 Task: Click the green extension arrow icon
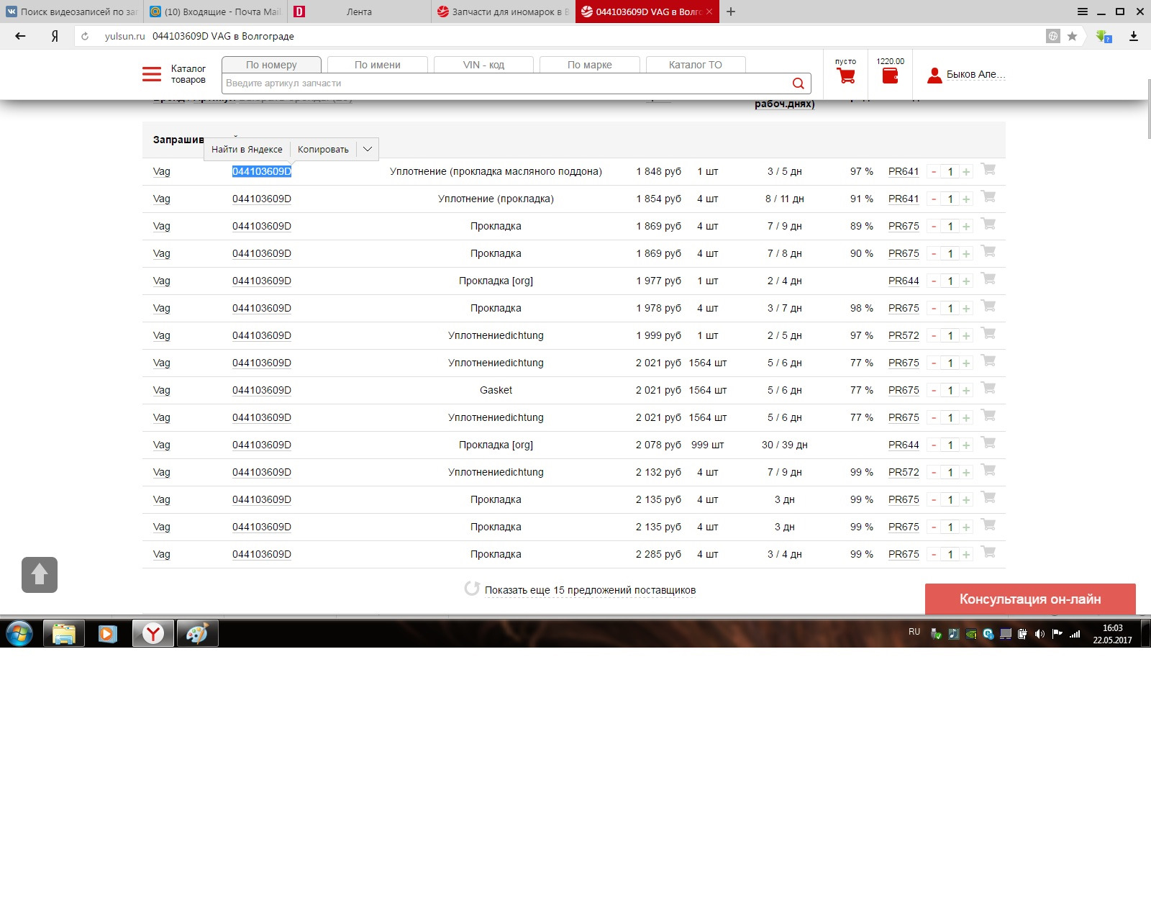click(x=1104, y=36)
